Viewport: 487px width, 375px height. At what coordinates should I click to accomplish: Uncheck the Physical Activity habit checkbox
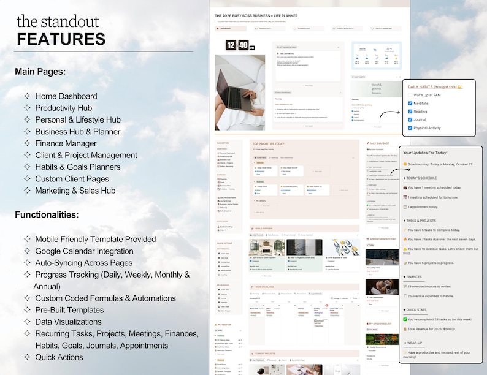(410, 128)
